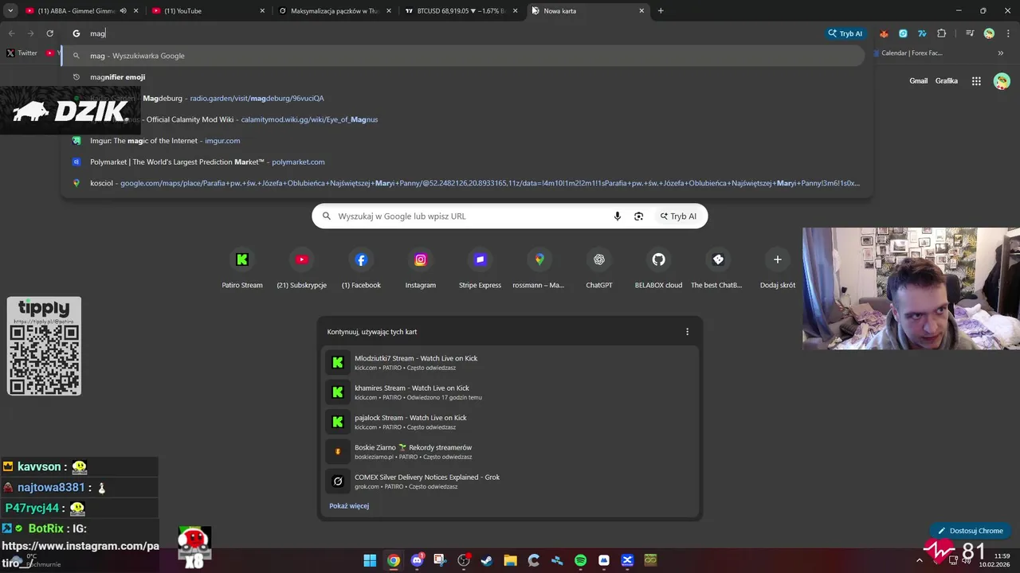This screenshot has width=1020, height=573.
Task: Open COMEX Silver Delivery Notices Grok entry
Action: 510,481
